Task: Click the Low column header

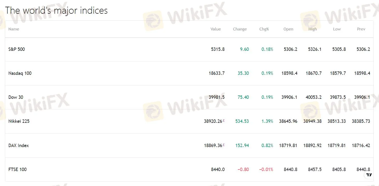Action: 337,29
